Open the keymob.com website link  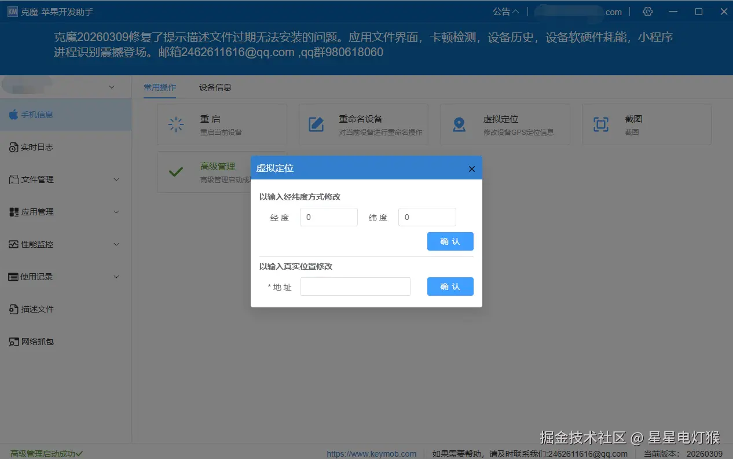coord(372,454)
